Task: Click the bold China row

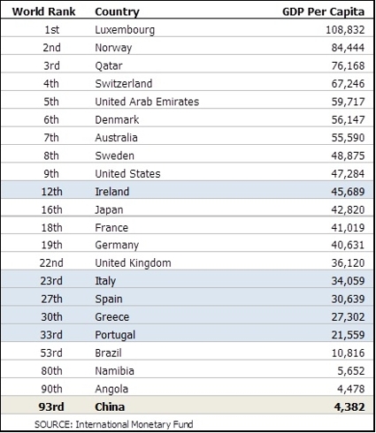Action: [x=188, y=406]
